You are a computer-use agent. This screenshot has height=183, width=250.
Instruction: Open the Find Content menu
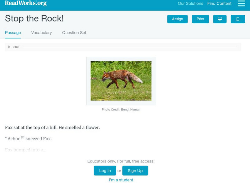click(x=219, y=3)
